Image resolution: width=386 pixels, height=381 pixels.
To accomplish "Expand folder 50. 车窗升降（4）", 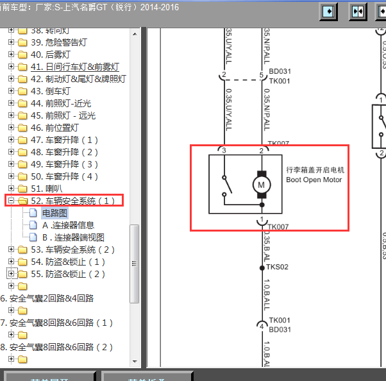I will 11,176.
